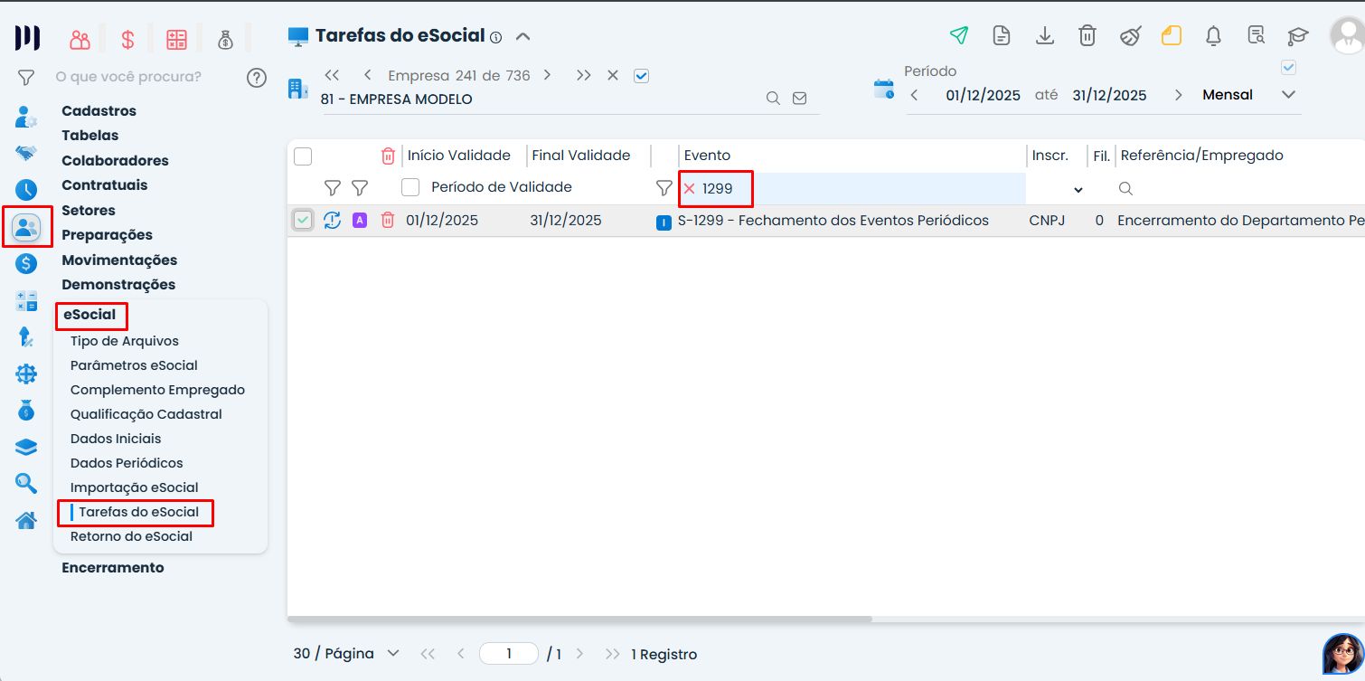Jump to the last company with double right arrows
This screenshot has width=1365, height=681.
[583, 75]
